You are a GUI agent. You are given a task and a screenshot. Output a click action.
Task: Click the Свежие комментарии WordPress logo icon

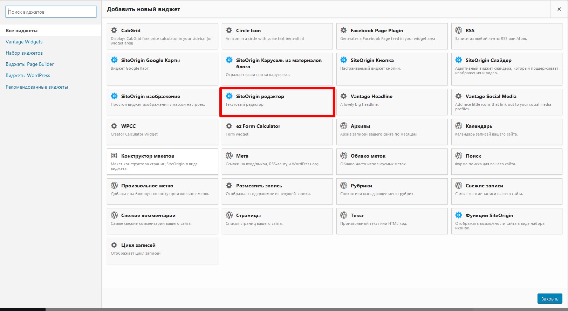(114, 215)
